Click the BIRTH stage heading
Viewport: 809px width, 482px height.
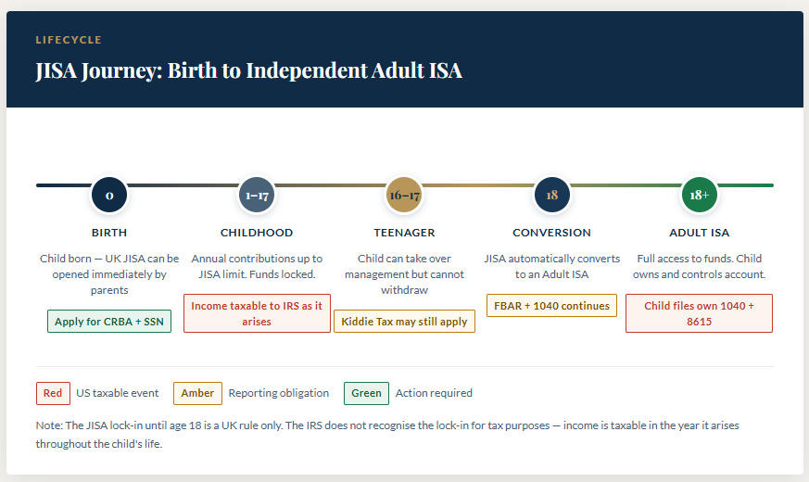pyautogui.click(x=109, y=233)
